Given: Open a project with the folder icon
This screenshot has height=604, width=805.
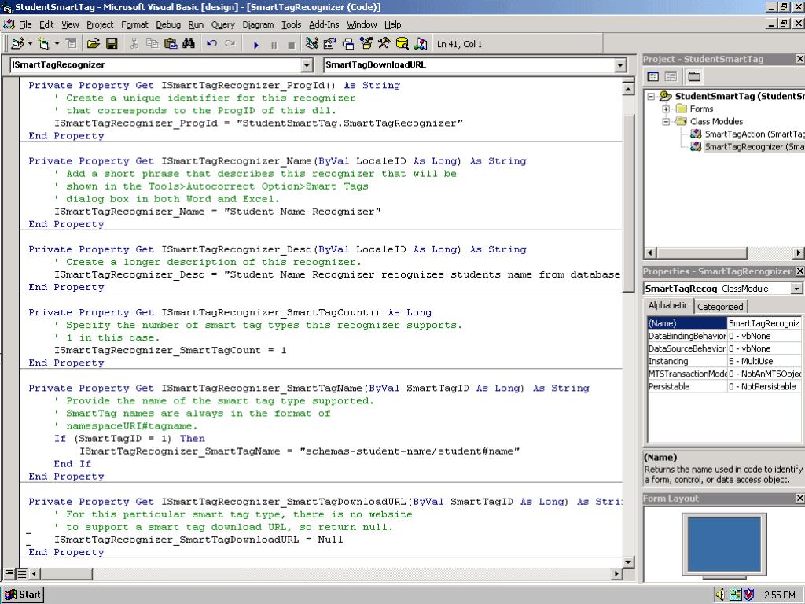Looking at the screenshot, I should pyautogui.click(x=94, y=44).
